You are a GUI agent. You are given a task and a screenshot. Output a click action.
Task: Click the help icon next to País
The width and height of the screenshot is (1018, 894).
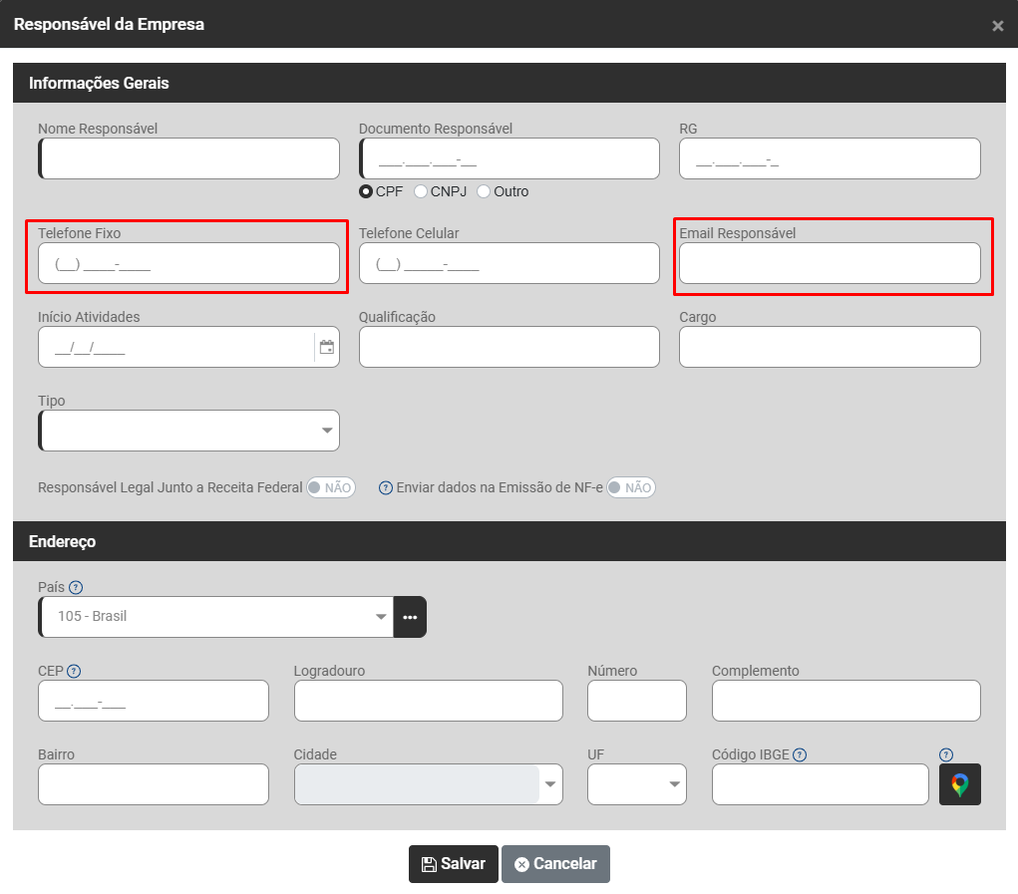pos(76,587)
